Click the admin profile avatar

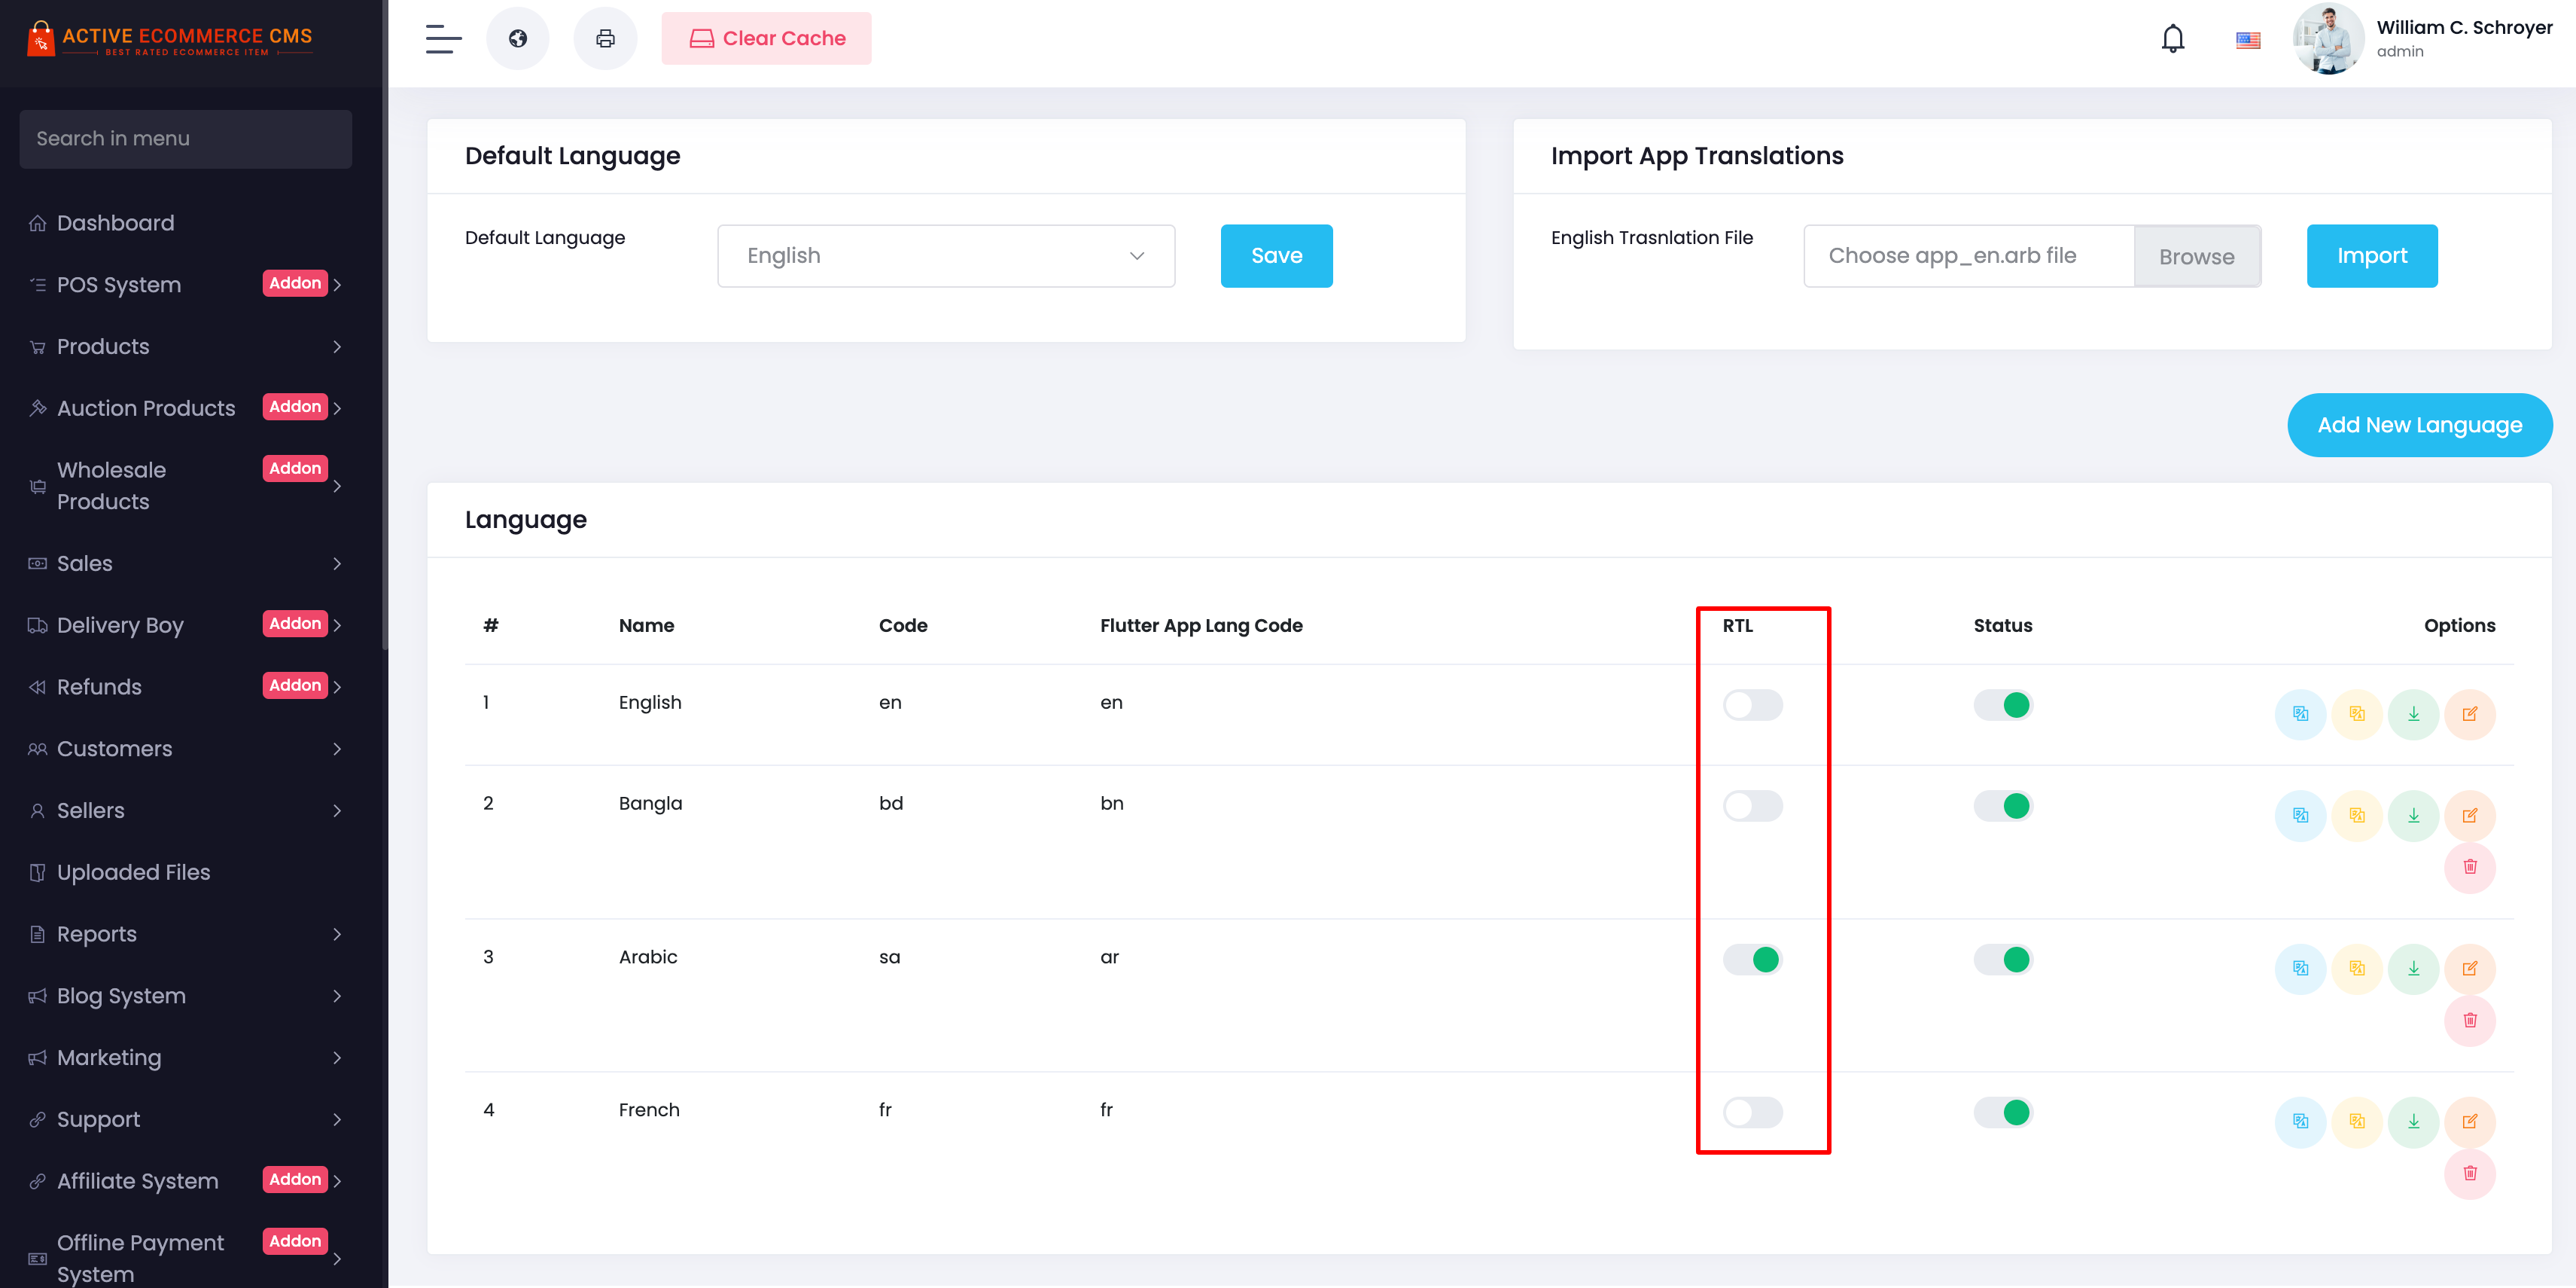coord(2328,39)
